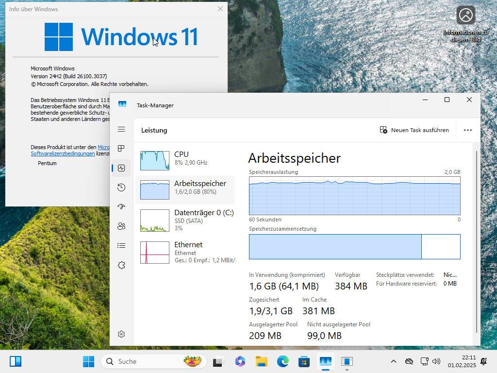Open the Windows Start menu
497x373 pixels.
point(88,361)
